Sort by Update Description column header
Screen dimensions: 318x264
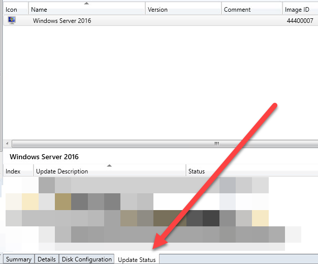point(110,171)
